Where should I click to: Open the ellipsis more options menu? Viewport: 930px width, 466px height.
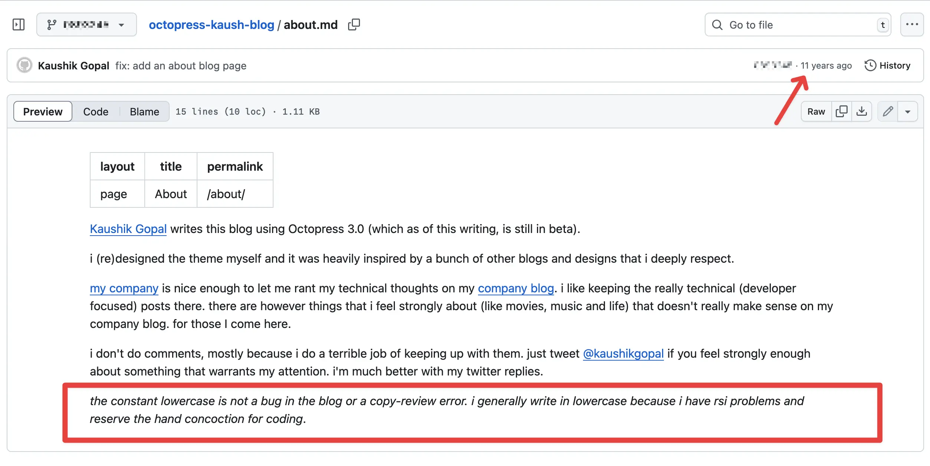[912, 24]
